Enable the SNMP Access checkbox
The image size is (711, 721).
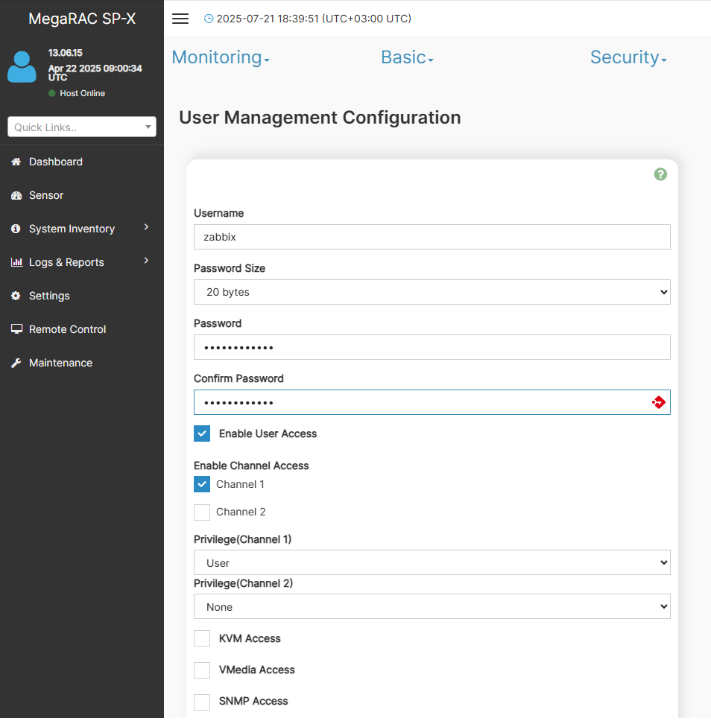tap(202, 702)
